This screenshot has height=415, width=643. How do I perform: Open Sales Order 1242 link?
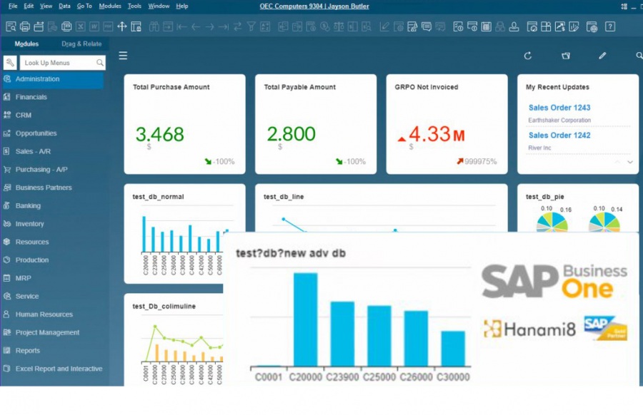(x=559, y=135)
